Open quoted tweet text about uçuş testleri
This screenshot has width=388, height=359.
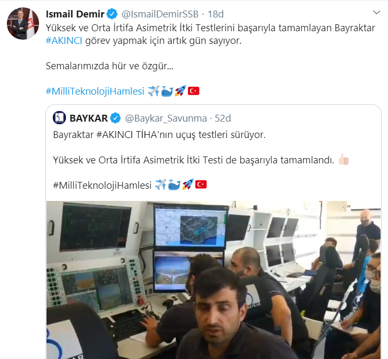(x=159, y=135)
